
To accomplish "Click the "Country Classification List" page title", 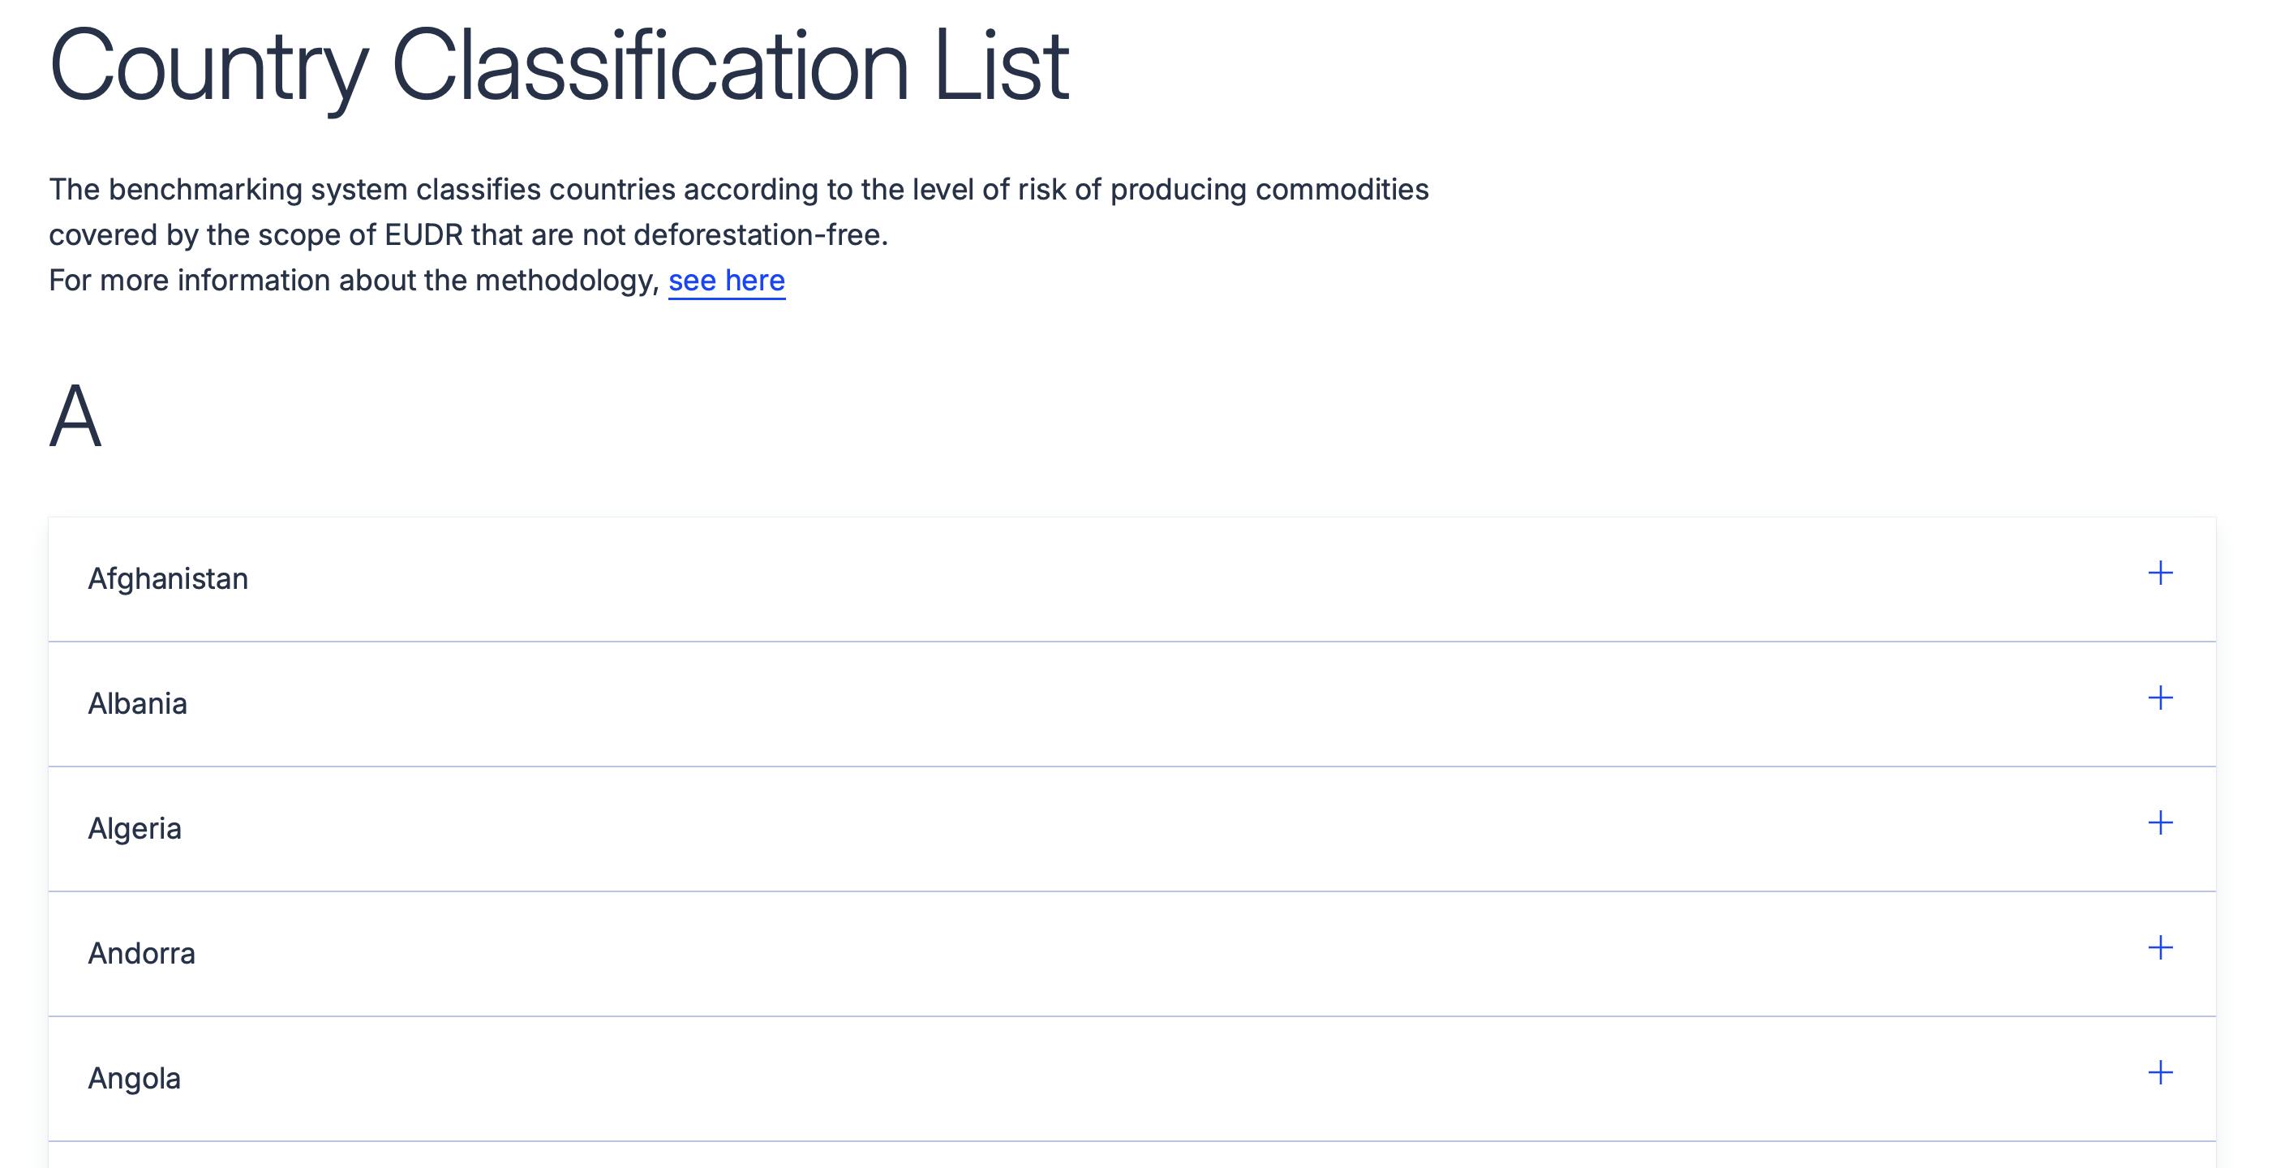I will click(x=558, y=66).
